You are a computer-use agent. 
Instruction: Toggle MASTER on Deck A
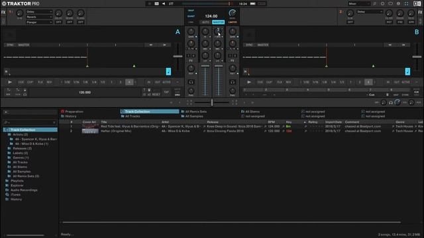tap(24, 45)
